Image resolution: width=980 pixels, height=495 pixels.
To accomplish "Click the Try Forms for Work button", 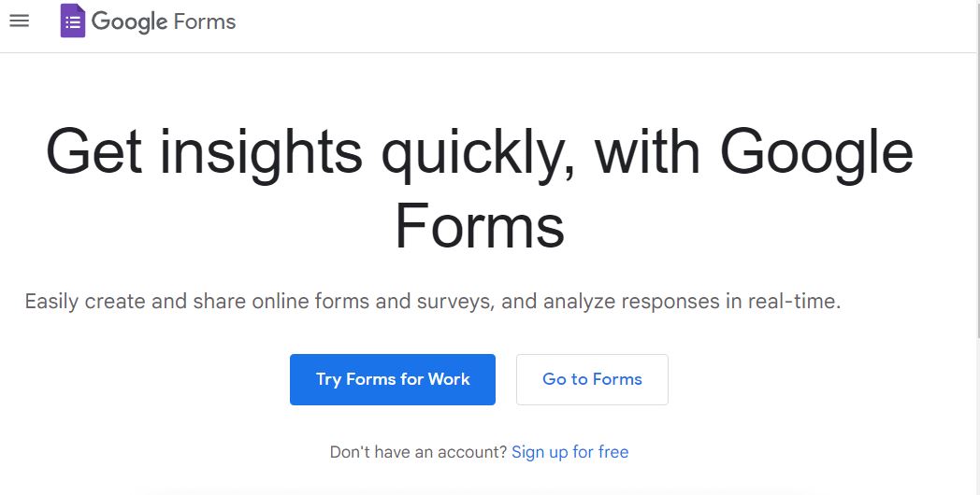I will click(393, 379).
